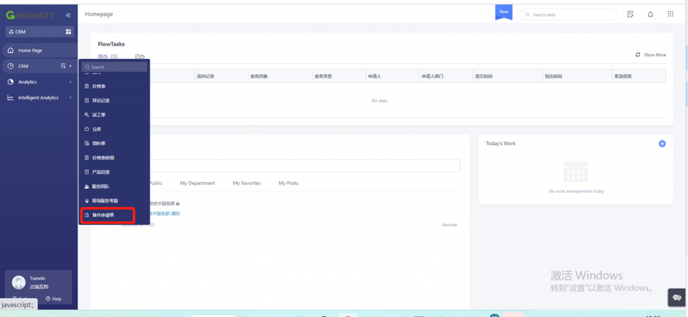Image resolution: width=688 pixels, height=317 pixels.
Task: Select 现场服务考勤 from the CRM menu
Action: point(104,200)
